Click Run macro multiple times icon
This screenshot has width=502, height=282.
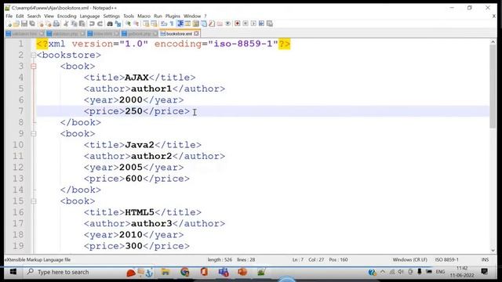[261, 23]
